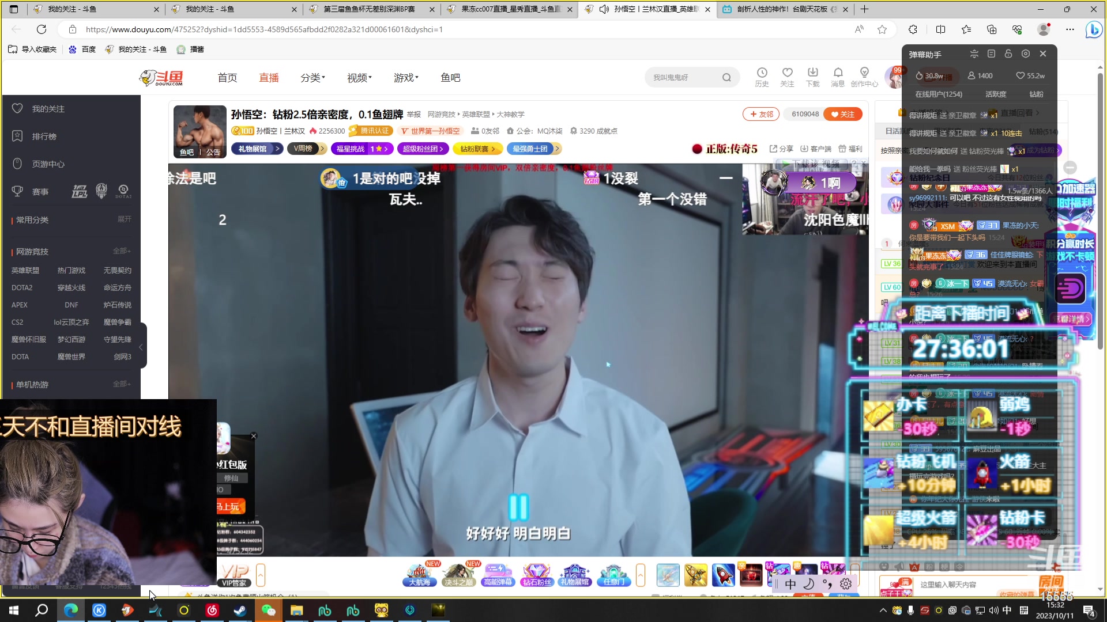Pause the live stream video
Screen dimensions: 1107x622
[518, 507]
